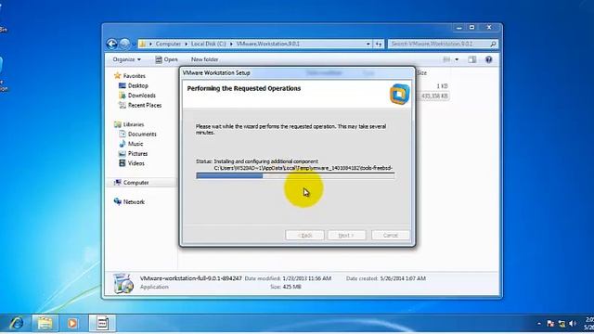Show hidden tray icons arrow
The image size is (594, 334).
[x=538, y=324]
